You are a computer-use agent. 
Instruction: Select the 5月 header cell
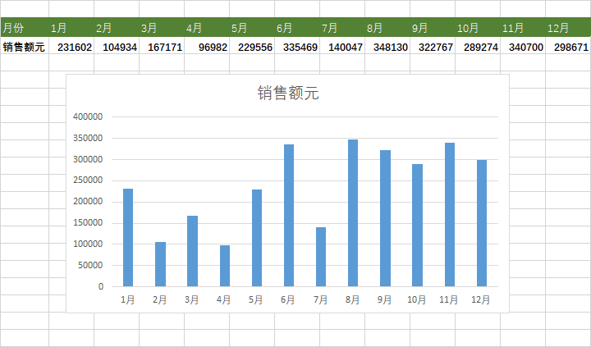tap(252, 28)
